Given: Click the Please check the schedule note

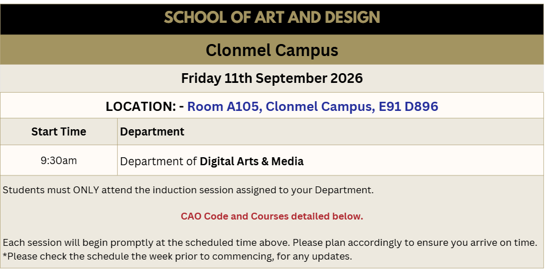Looking at the screenshot, I should (177, 256).
